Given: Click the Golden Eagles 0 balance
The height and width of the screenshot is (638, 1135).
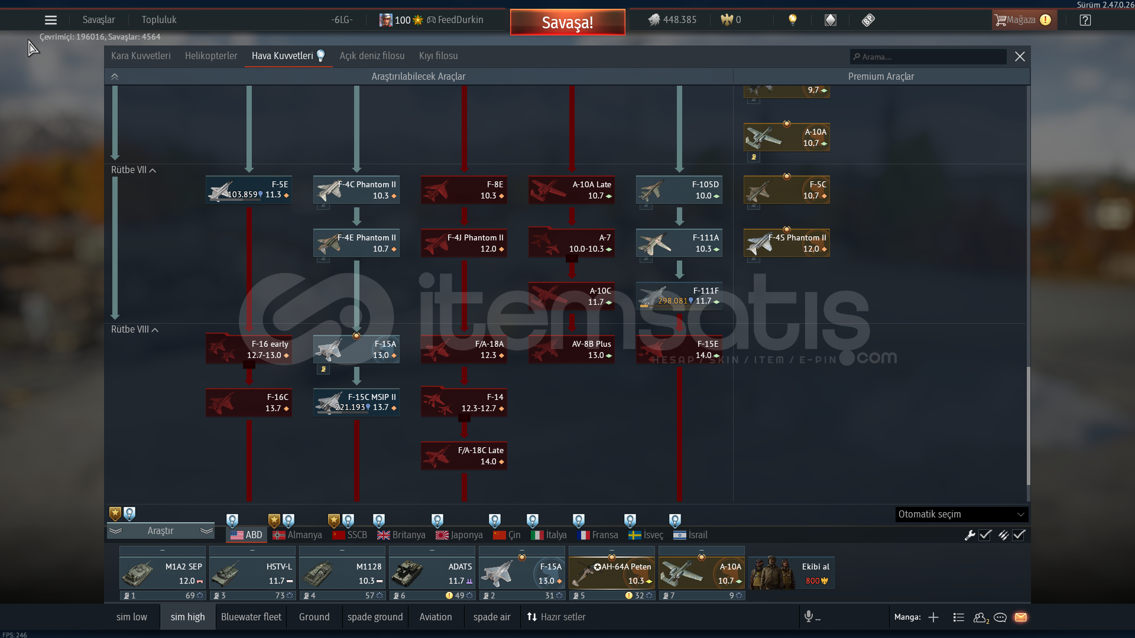Looking at the screenshot, I should tap(731, 20).
